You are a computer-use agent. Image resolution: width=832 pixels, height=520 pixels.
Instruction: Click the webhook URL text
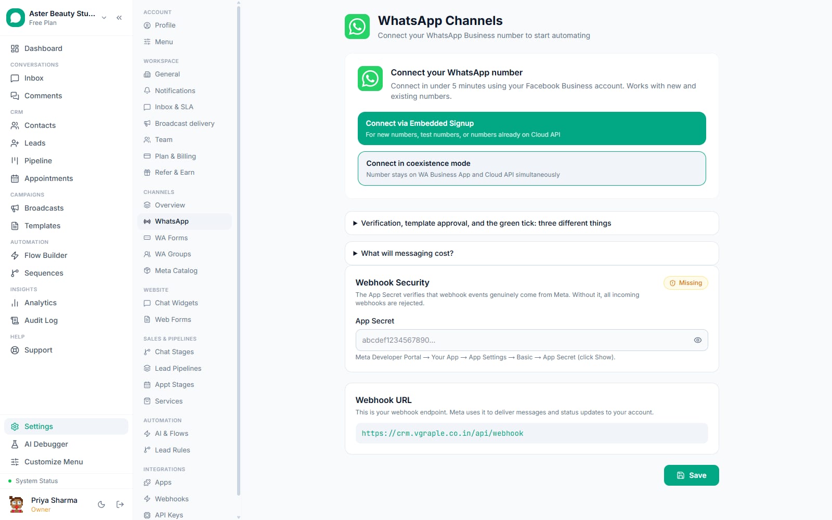443,433
